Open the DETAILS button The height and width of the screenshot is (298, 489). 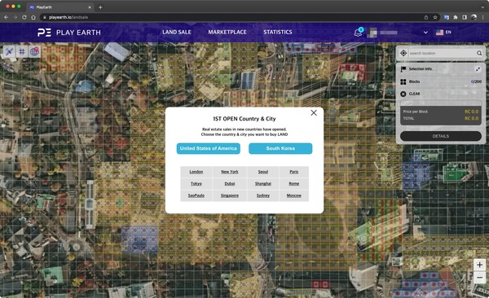coord(440,136)
